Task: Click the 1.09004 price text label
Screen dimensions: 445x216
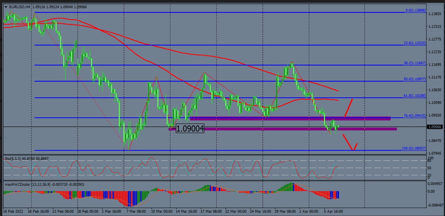Action: (x=190, y=129)
